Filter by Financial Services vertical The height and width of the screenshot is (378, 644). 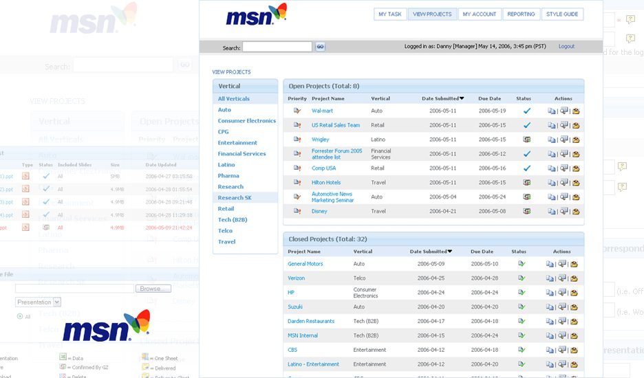click(241, 154)
